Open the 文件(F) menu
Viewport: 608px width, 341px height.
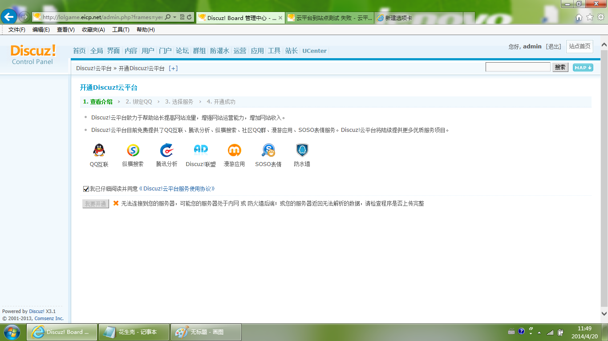[x=17, y=30]
